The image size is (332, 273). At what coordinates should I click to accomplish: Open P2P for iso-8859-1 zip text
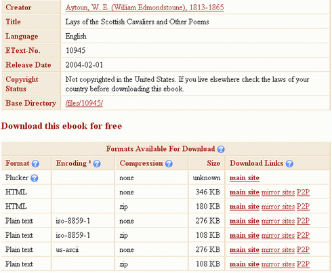[x=303, y=236]
